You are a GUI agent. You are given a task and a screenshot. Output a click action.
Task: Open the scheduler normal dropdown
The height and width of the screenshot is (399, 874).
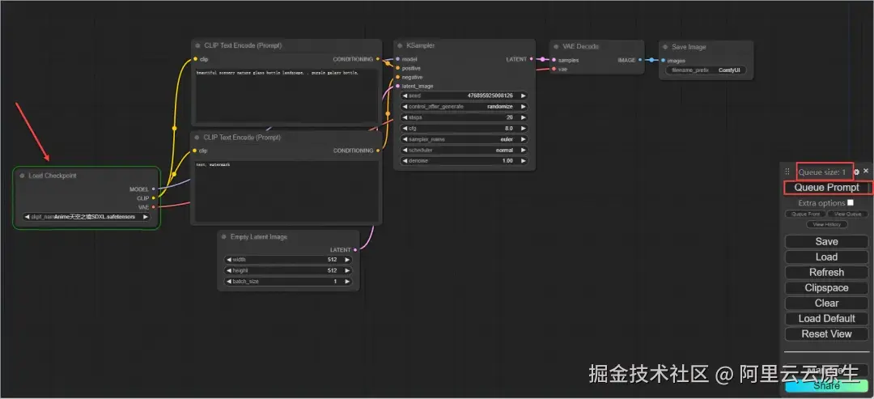click(464, 150)
